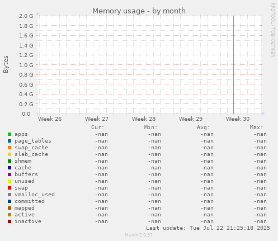
Task: Select the vmalloc_used legend label
Action: coord(35,195)
